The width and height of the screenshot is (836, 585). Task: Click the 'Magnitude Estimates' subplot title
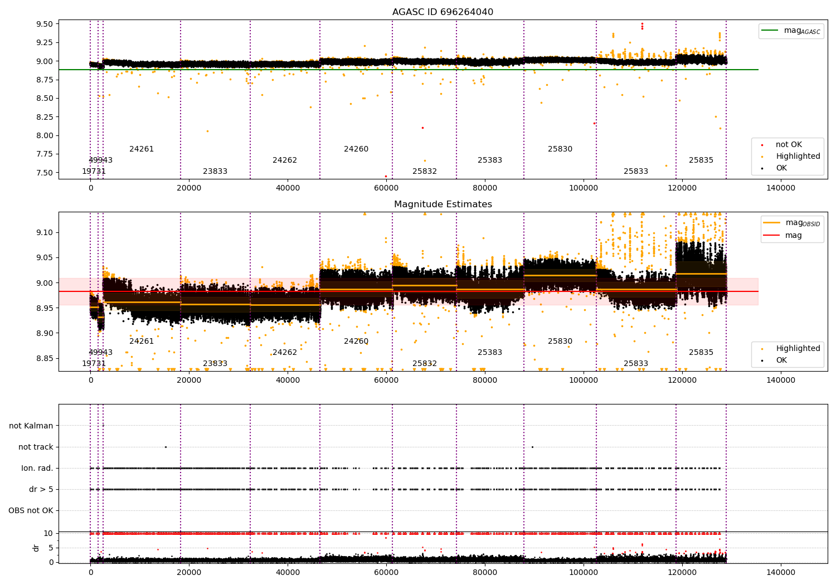443,204
